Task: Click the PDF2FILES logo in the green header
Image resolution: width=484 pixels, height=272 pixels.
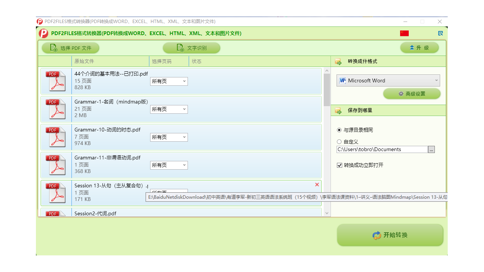Action: click(x=43, y=33)
